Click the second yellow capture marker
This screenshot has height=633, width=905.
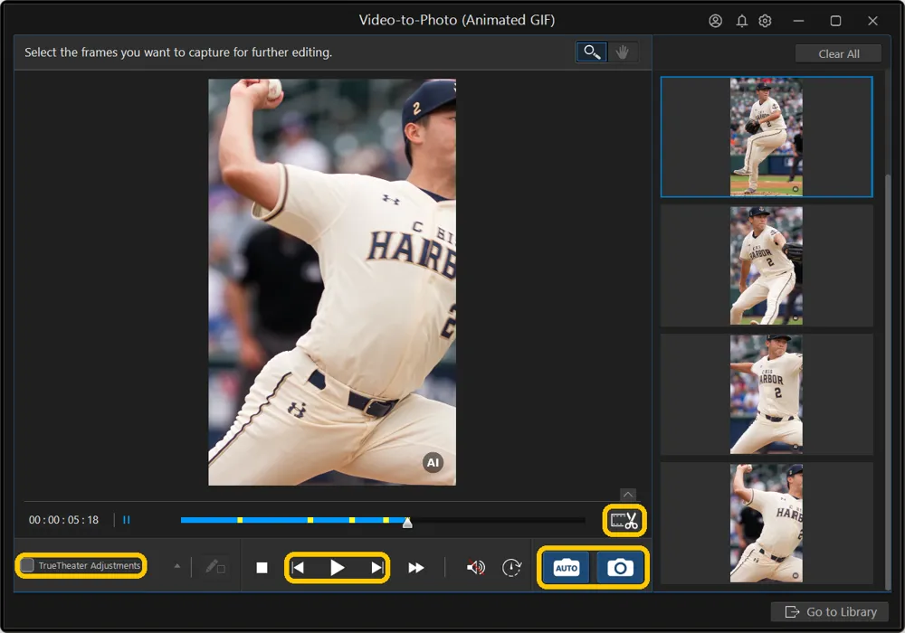(310, 520)
